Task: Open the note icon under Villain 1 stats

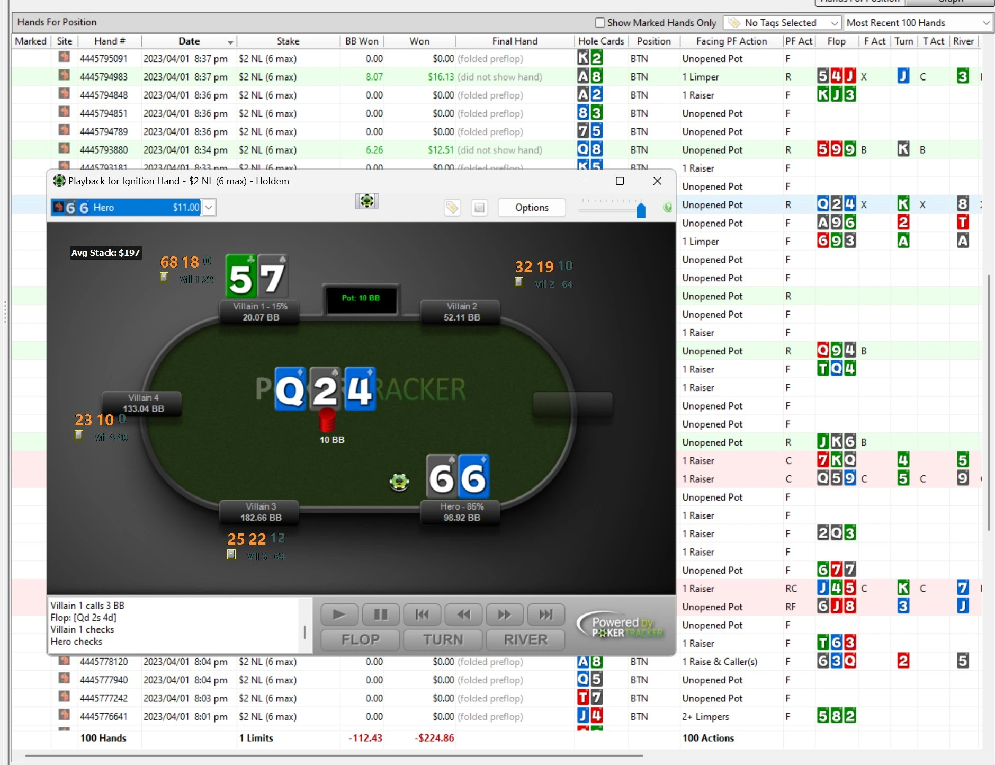Action: (x=164, y=277)
